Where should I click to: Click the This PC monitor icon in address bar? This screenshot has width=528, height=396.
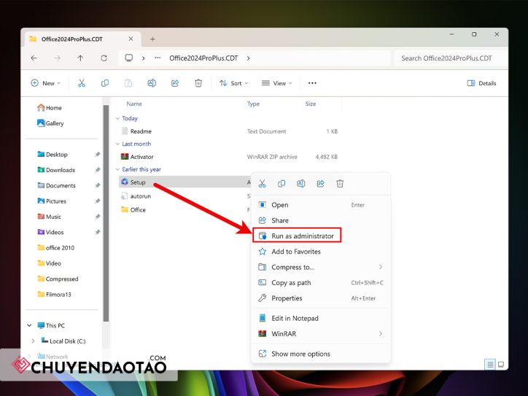tap(128, 58)
